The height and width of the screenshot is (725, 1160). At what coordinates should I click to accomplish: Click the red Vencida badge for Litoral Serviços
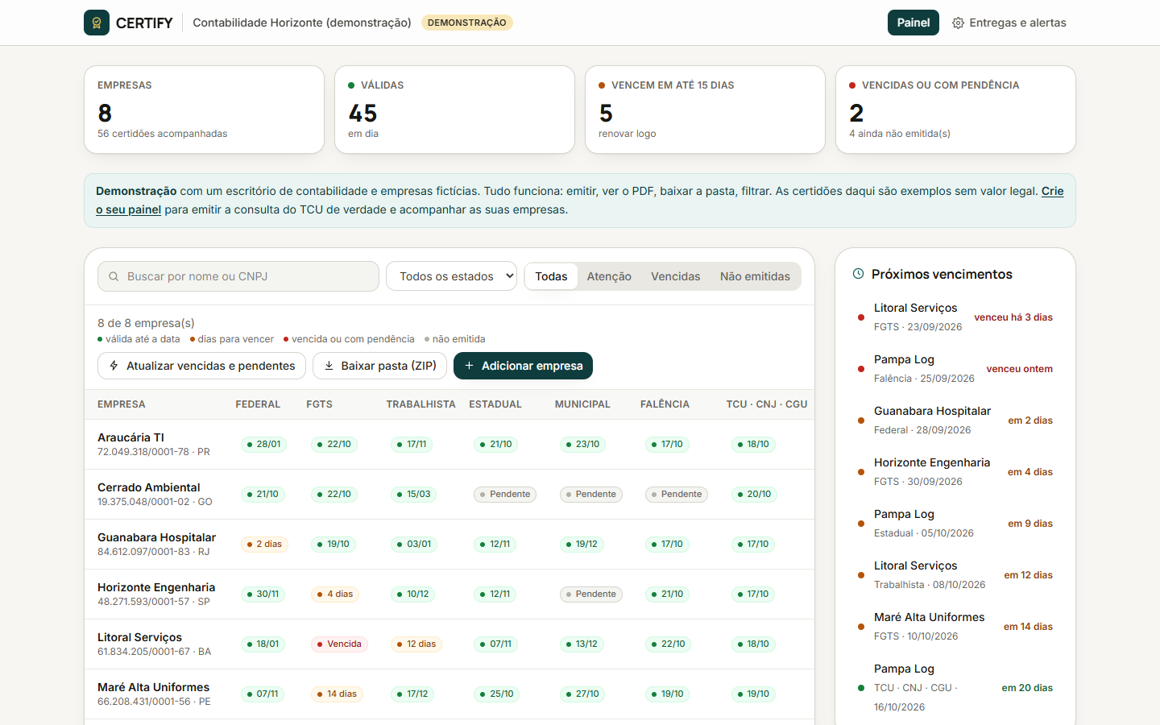tap(339, 644)
